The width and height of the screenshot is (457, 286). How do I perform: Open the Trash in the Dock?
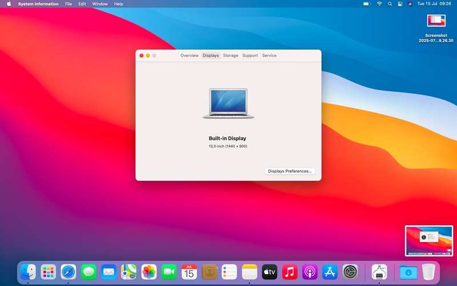click(x=428, y=272)
